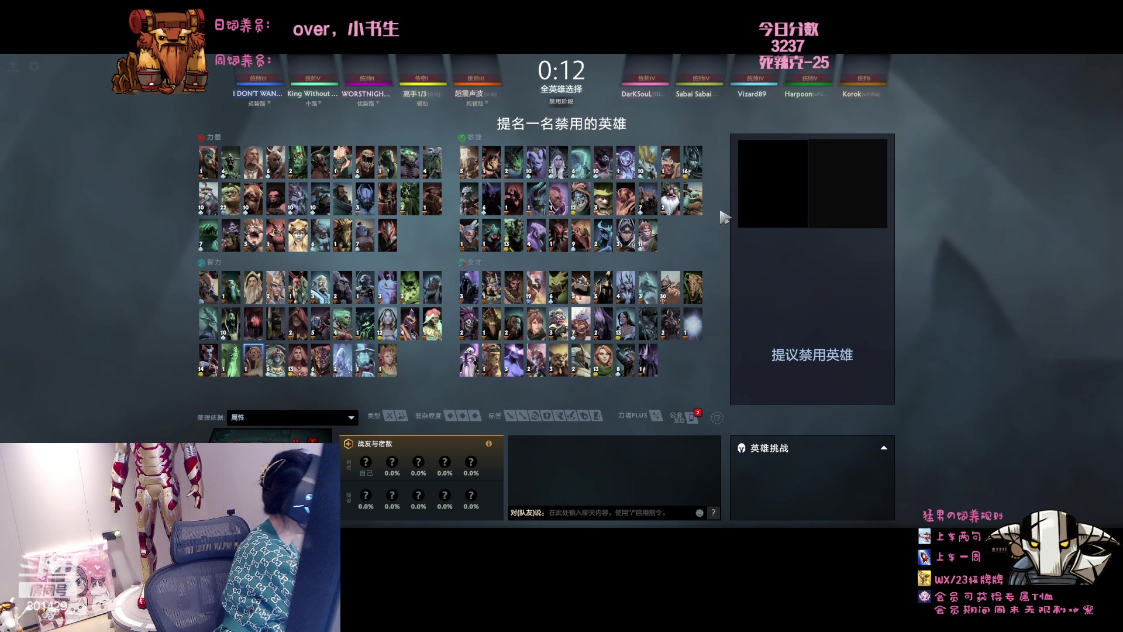
Task: Open guild 公会 icon with red 2 badge
Action: [692, 417]
